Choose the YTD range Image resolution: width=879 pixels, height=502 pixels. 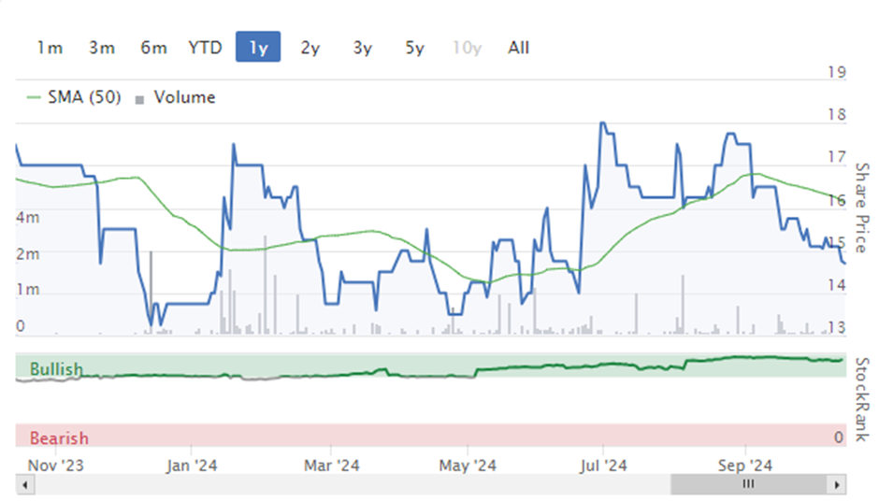point(205,48)
